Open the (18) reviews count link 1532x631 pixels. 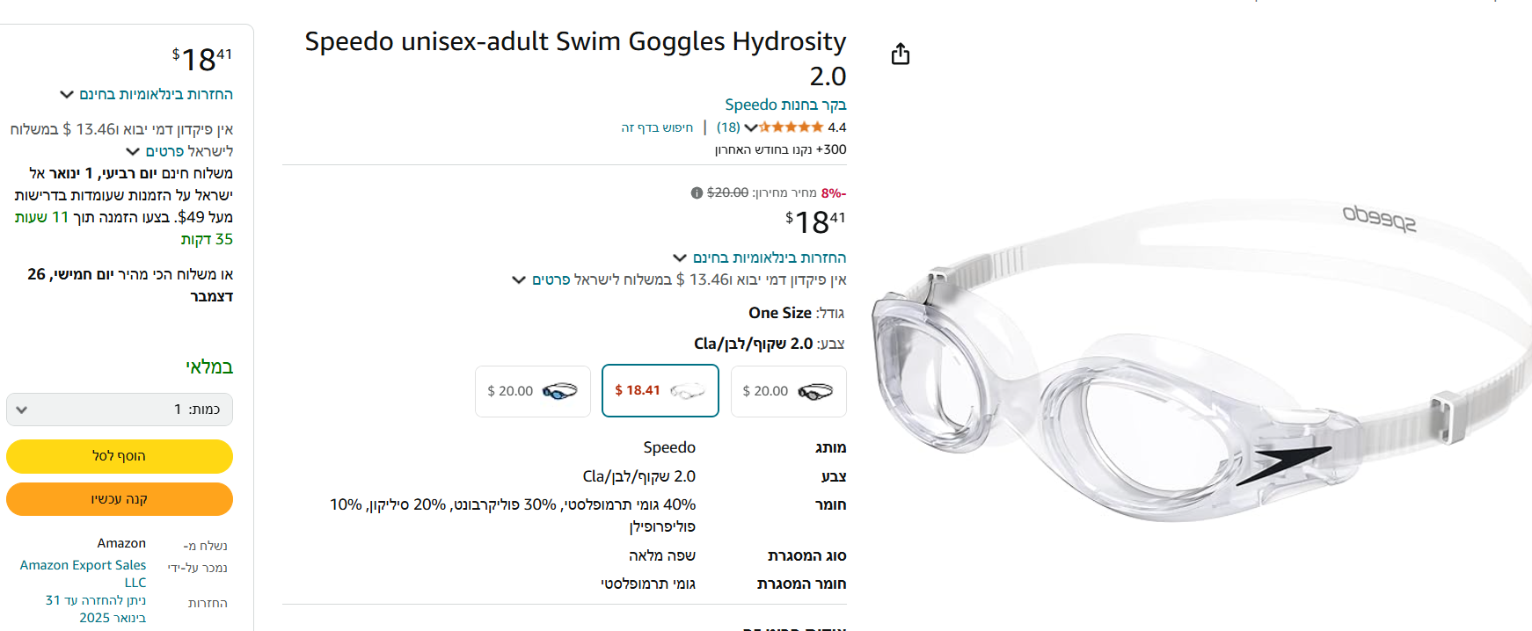(728, 127)
